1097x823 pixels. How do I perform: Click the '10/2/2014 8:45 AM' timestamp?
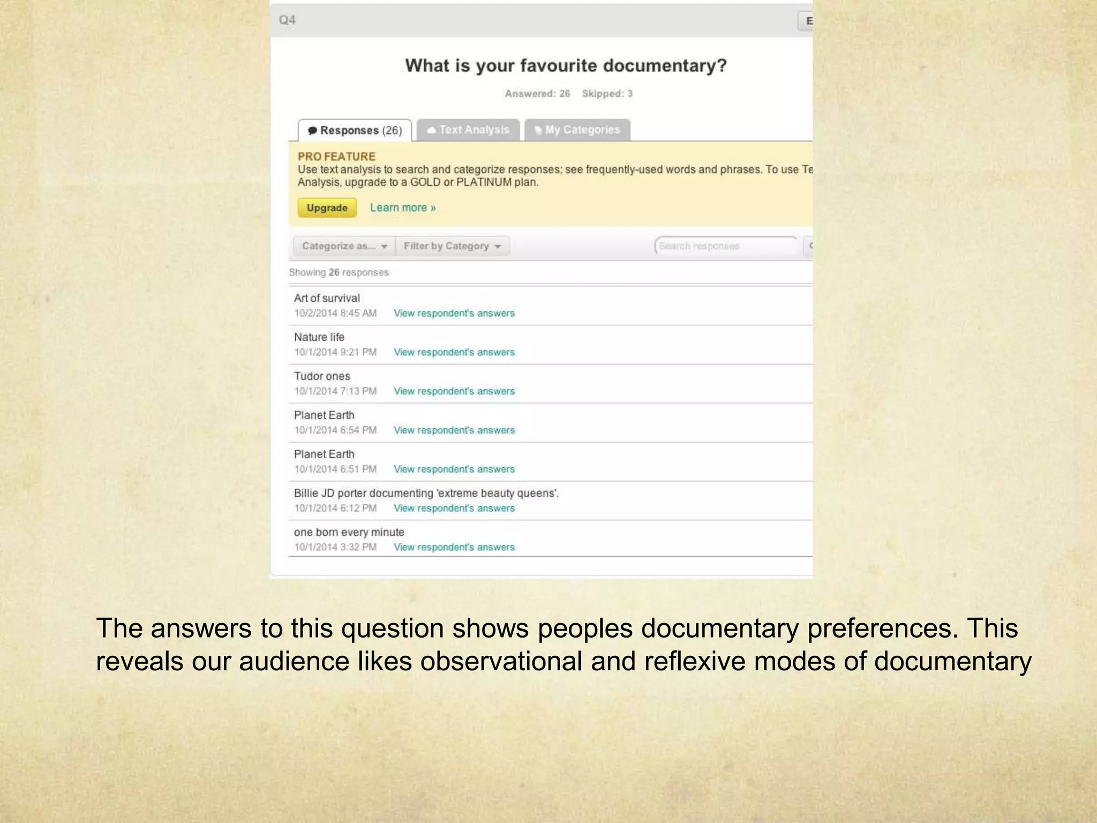335,313
